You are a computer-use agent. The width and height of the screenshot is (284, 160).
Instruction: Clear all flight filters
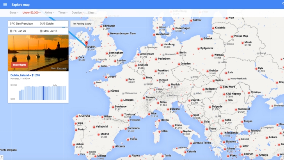tap(91, 12)
